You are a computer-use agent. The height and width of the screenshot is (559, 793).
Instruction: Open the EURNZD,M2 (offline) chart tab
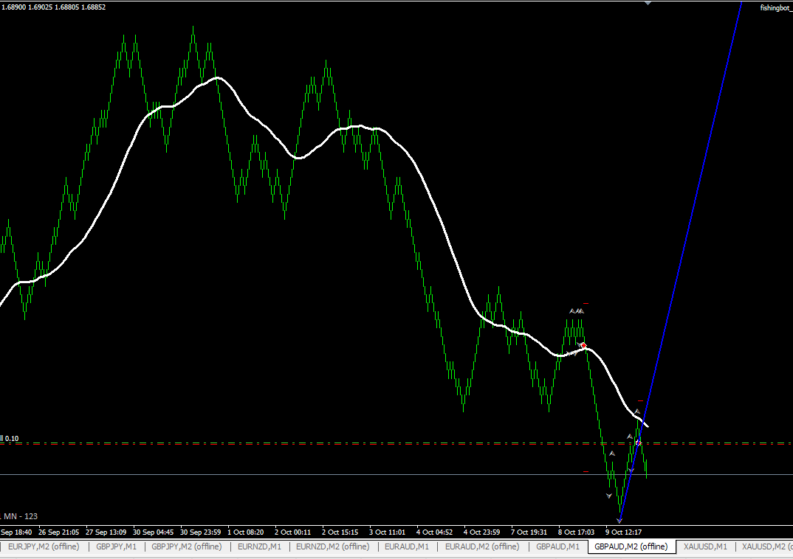333,546
